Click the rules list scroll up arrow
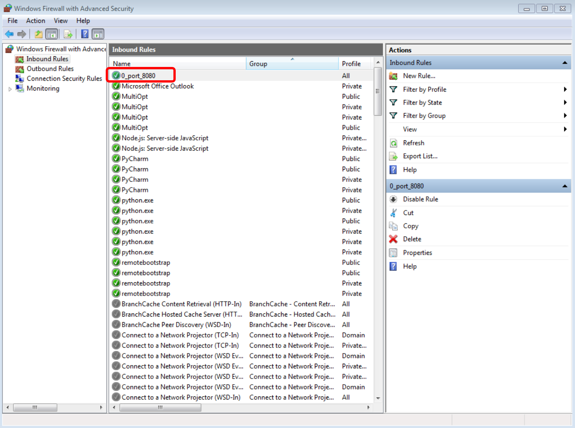Screen dimensions: 575x428 (x=378, y=62)
